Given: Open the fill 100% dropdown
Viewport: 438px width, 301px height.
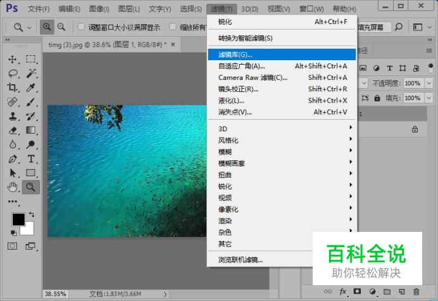Looking at the screenshot, I should pyautogui.click(x=429, y=98).
